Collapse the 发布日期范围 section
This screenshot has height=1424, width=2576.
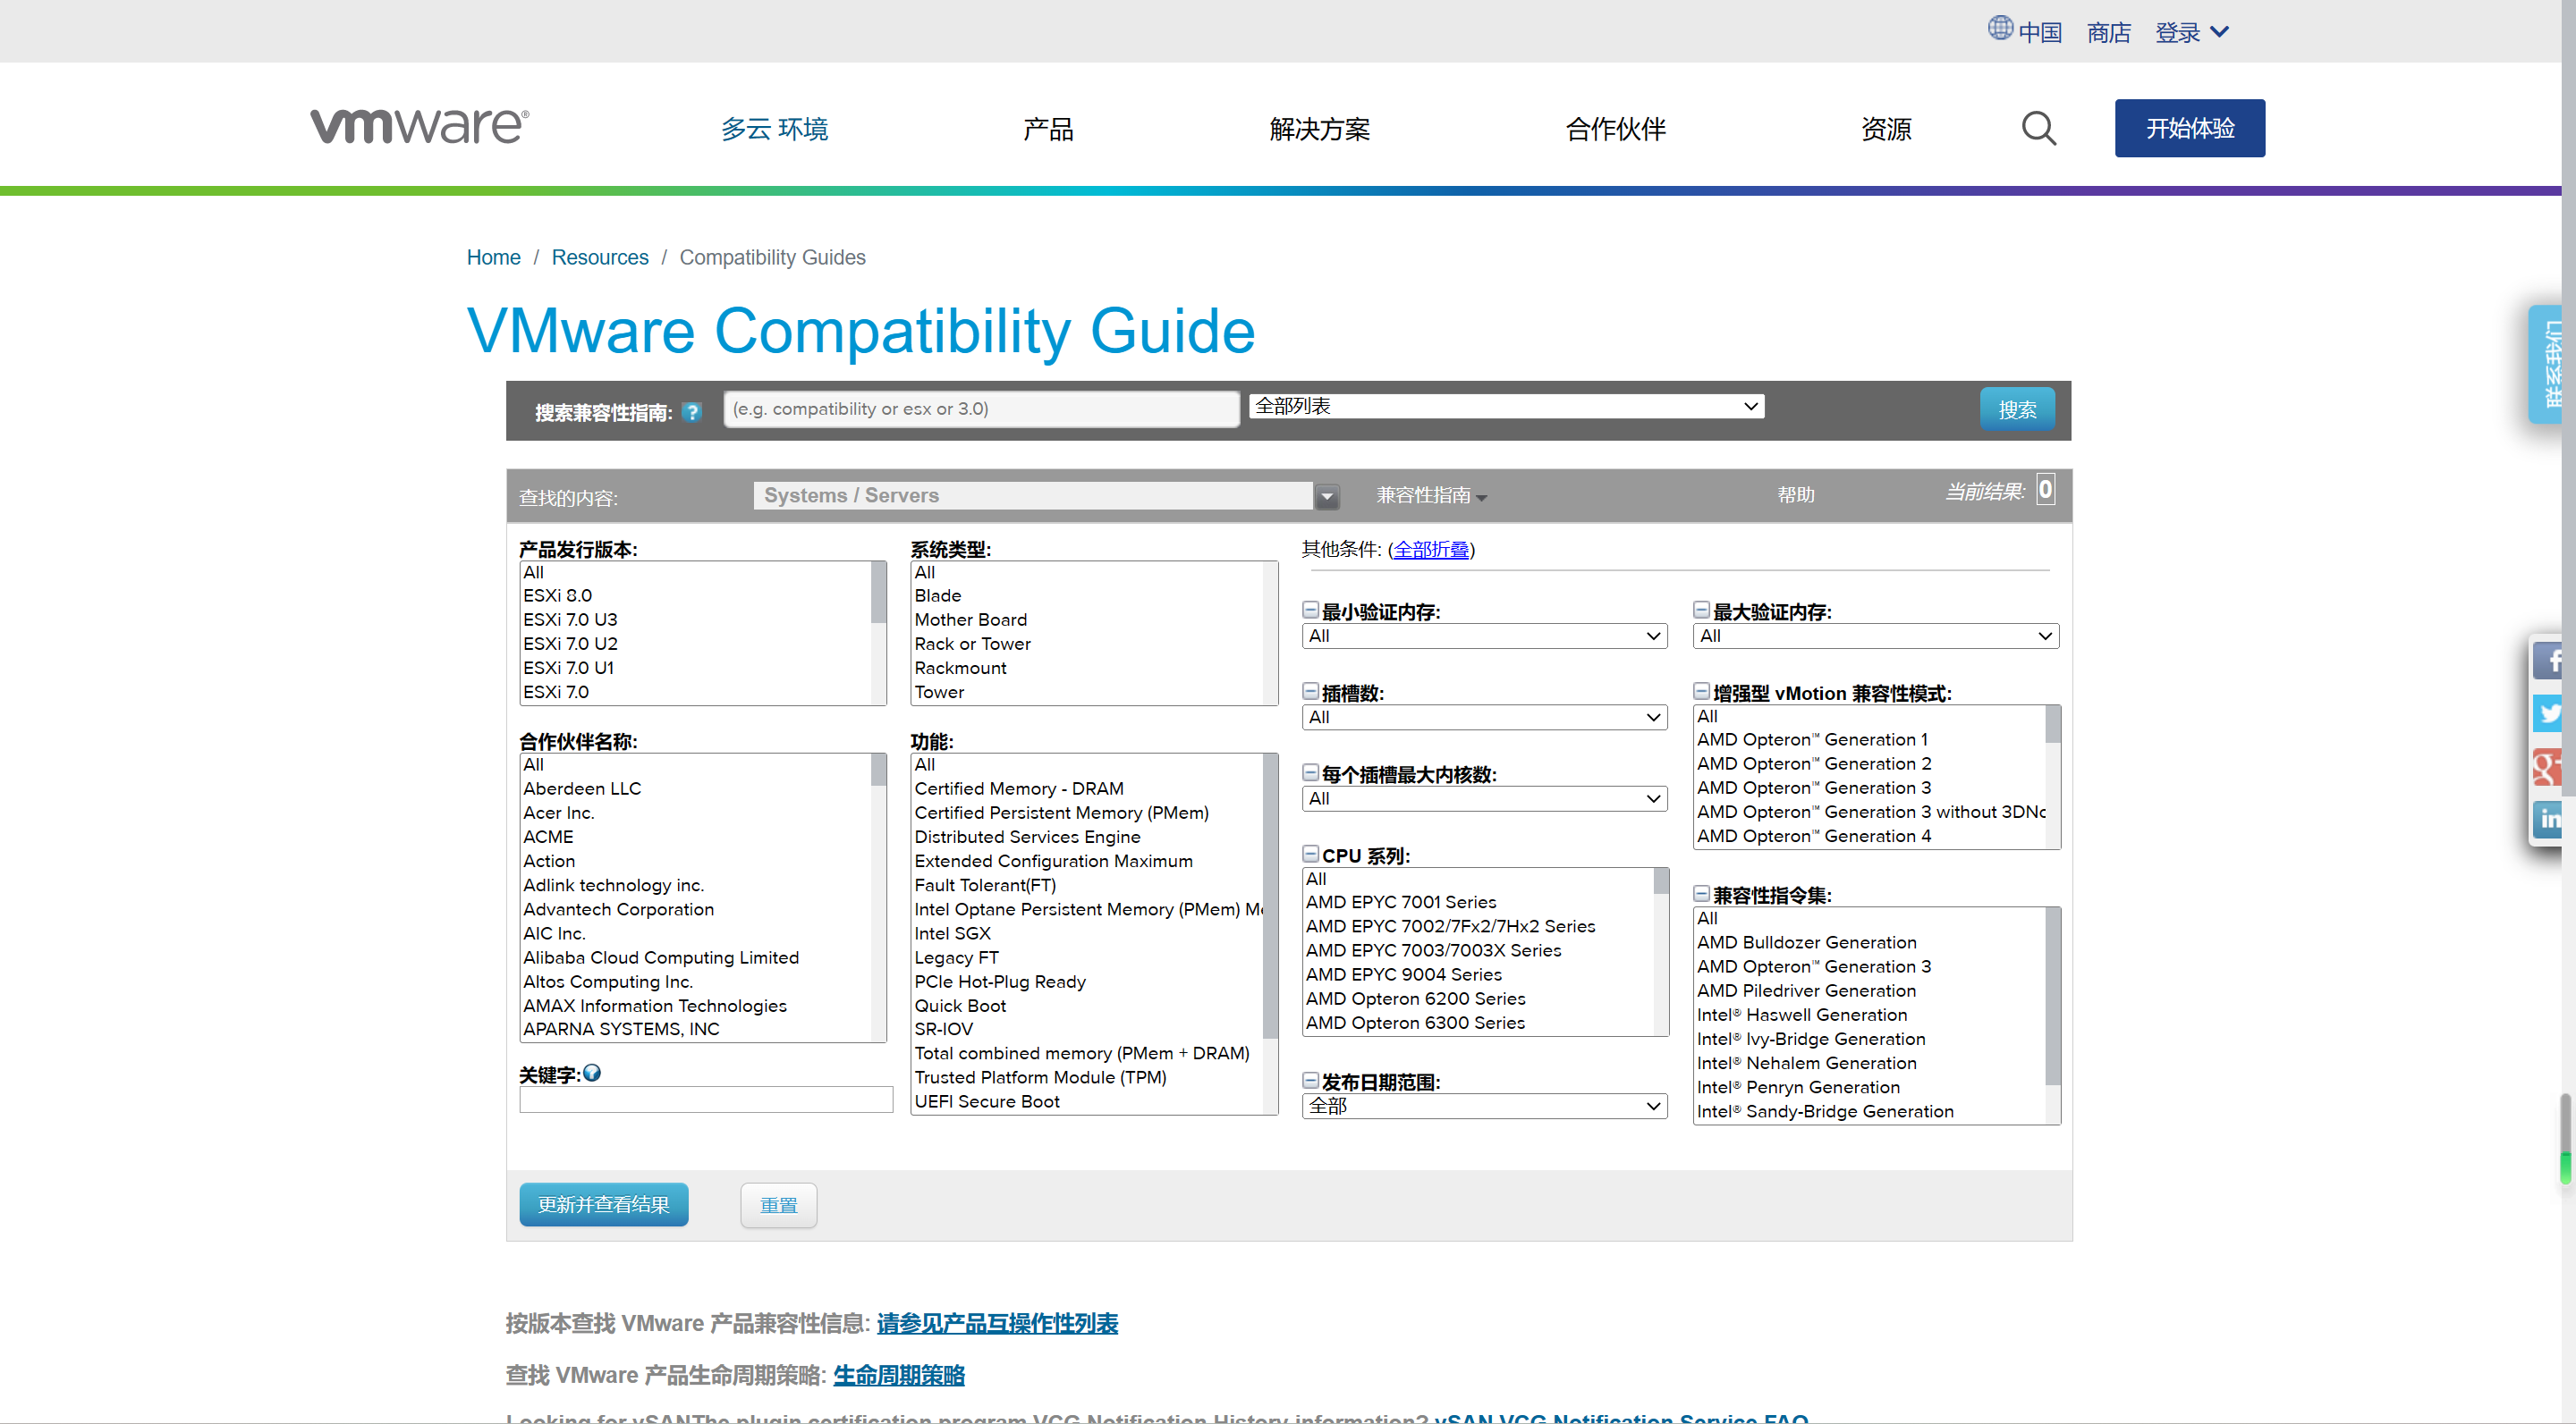point(1310,1080)
